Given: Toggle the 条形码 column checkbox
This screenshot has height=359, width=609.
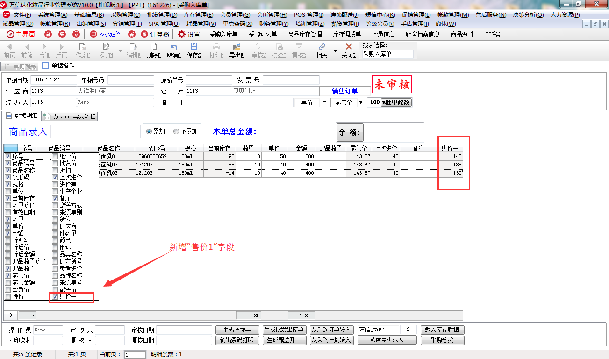Looking at the screenshot, I should tap(7, 177).
